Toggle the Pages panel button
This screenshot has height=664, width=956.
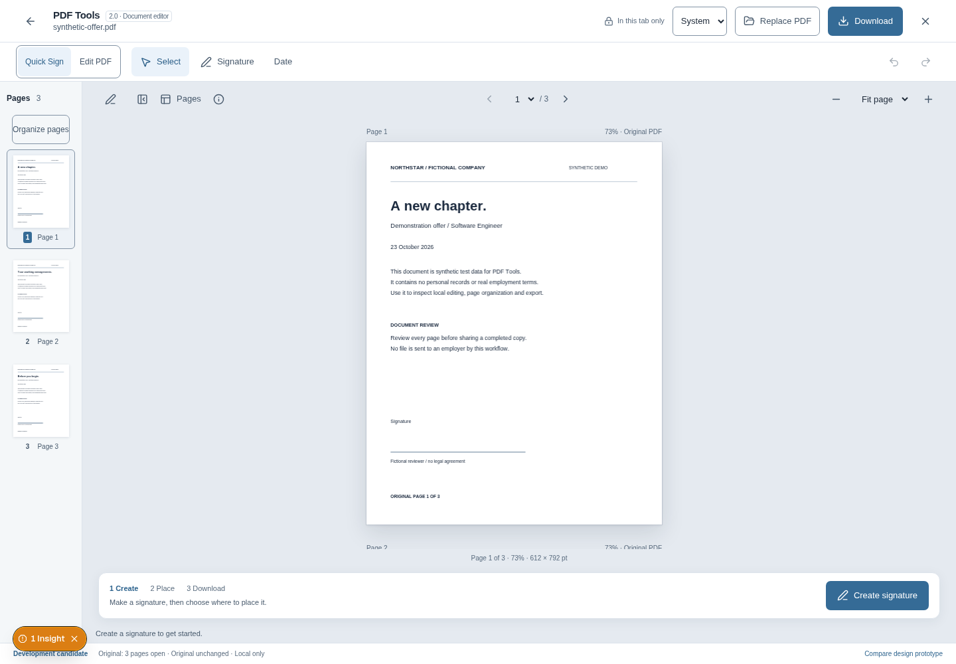181,99
